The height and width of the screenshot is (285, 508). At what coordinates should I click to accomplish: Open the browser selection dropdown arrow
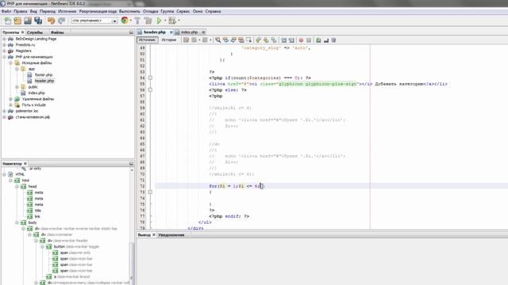pyautogui.click(x=131, y=21)
